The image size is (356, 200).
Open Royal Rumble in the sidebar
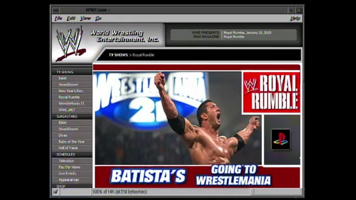[69, 97]
